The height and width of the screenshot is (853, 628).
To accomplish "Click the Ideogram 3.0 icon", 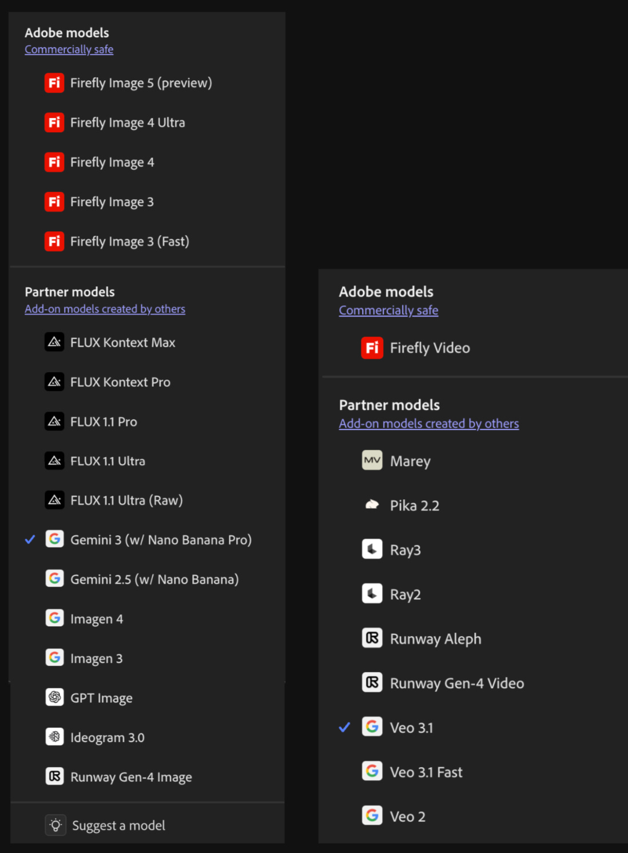I will 54,737.
